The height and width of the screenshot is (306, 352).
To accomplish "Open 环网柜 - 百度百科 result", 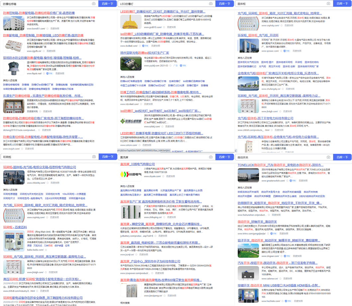I will [15, 227].
